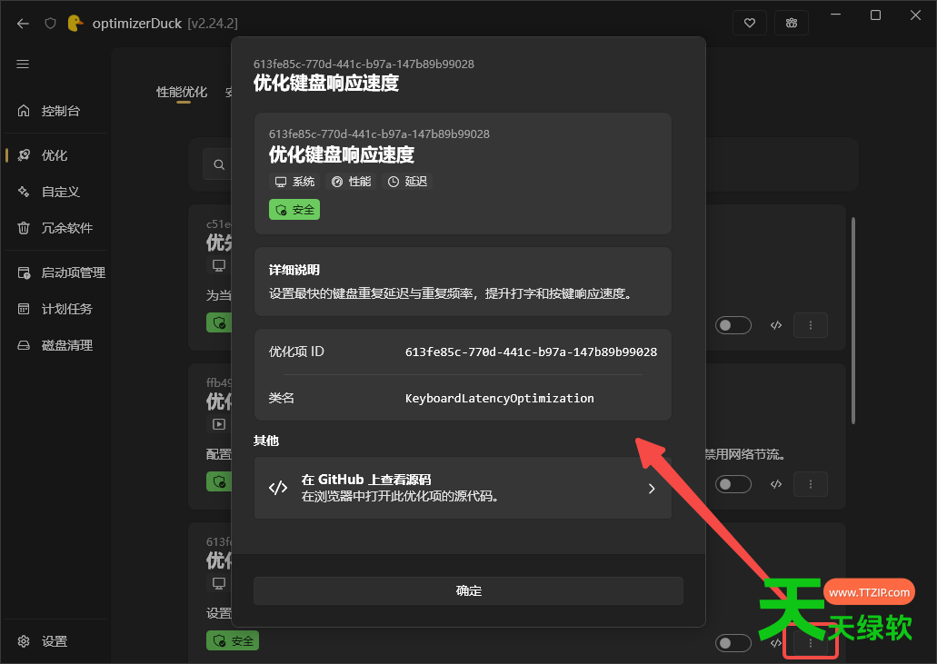Toggle the hamburger navigation menu

click(23, 64)
